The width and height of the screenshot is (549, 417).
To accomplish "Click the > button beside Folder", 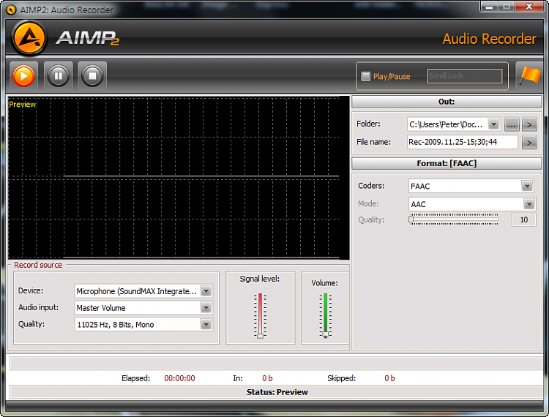I will tap(529, 124).
